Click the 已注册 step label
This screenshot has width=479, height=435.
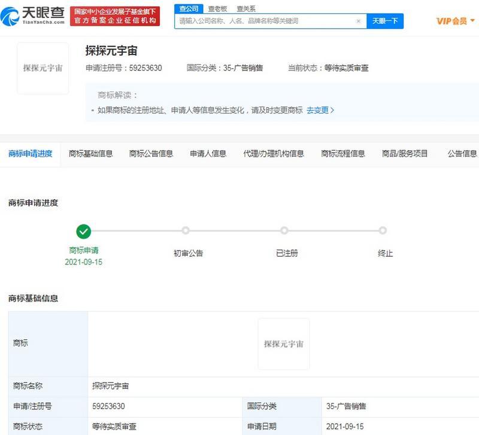(287, 253)
